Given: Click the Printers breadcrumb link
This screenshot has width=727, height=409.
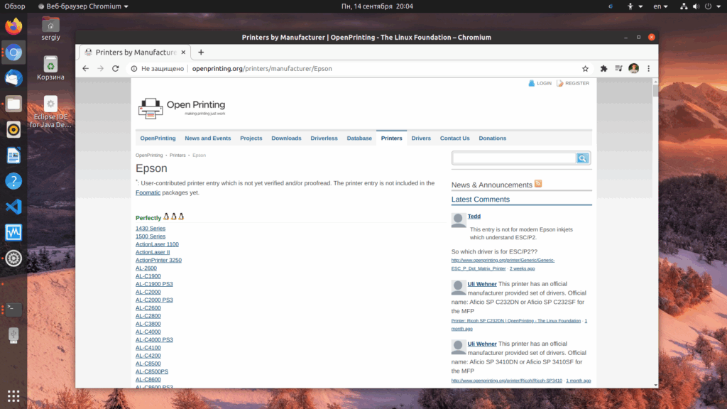Looking at the screenshot, I should [x=177, y=156].
